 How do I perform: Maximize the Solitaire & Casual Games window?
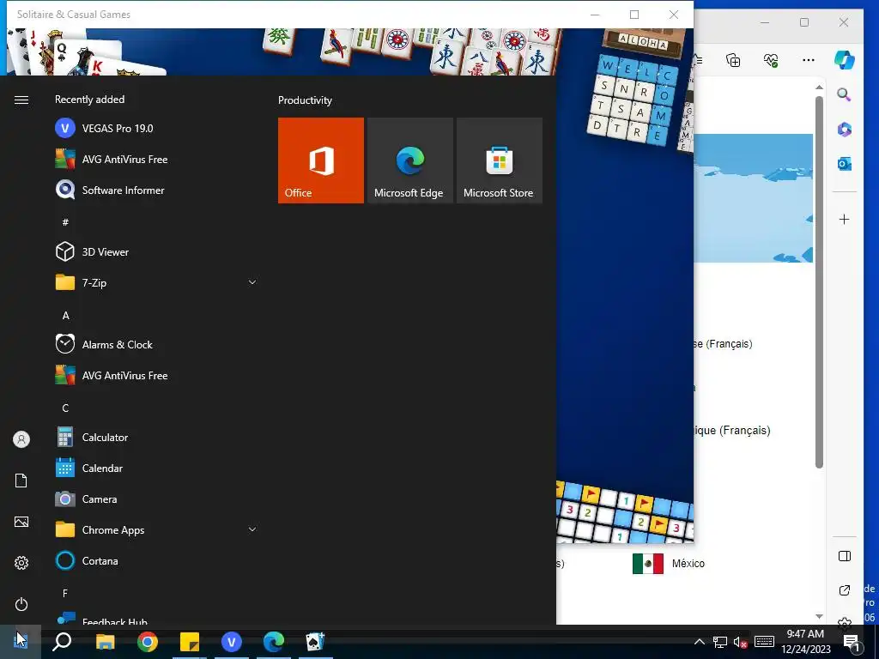point(634,15)
